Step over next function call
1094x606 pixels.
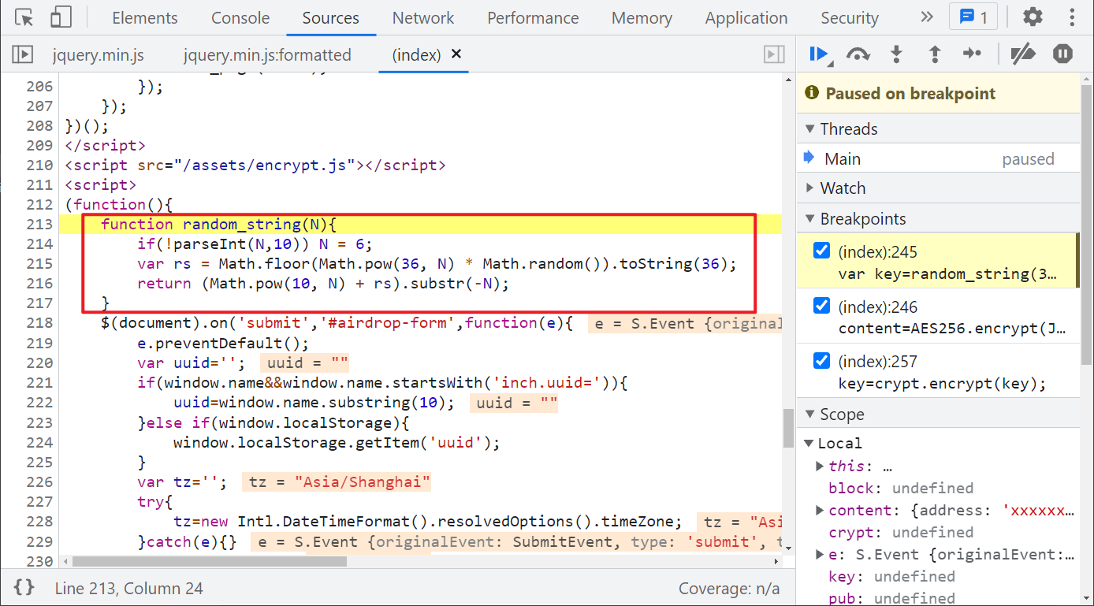point(858,54)
